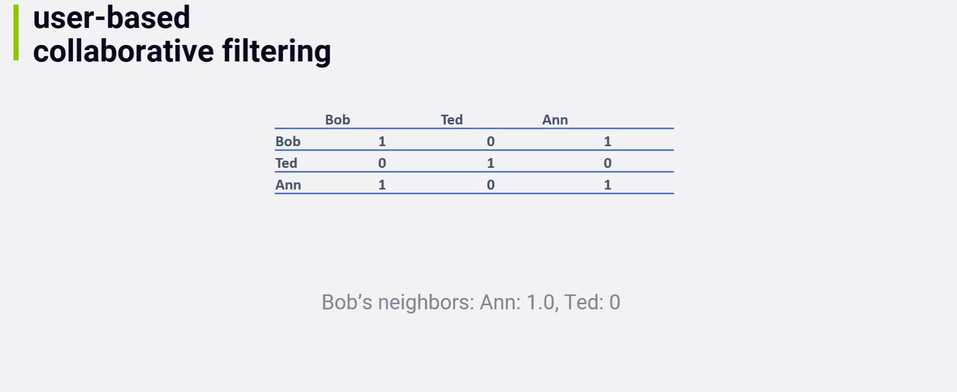
Task: Click the "Ted: 0" text in caption
Action: (x=592, y=302)
